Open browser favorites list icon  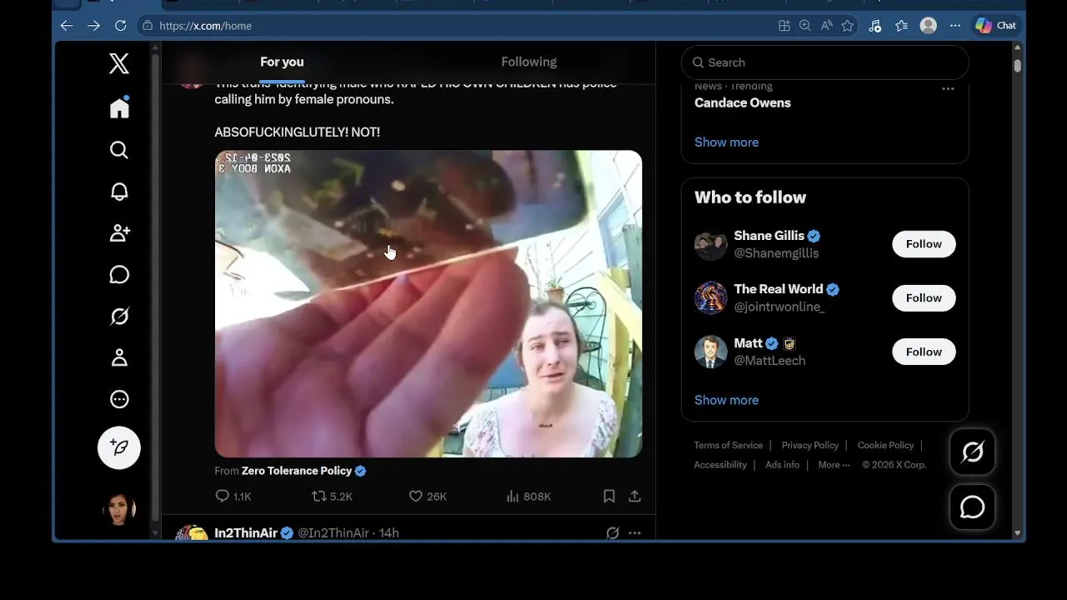(x=901, y=26)
